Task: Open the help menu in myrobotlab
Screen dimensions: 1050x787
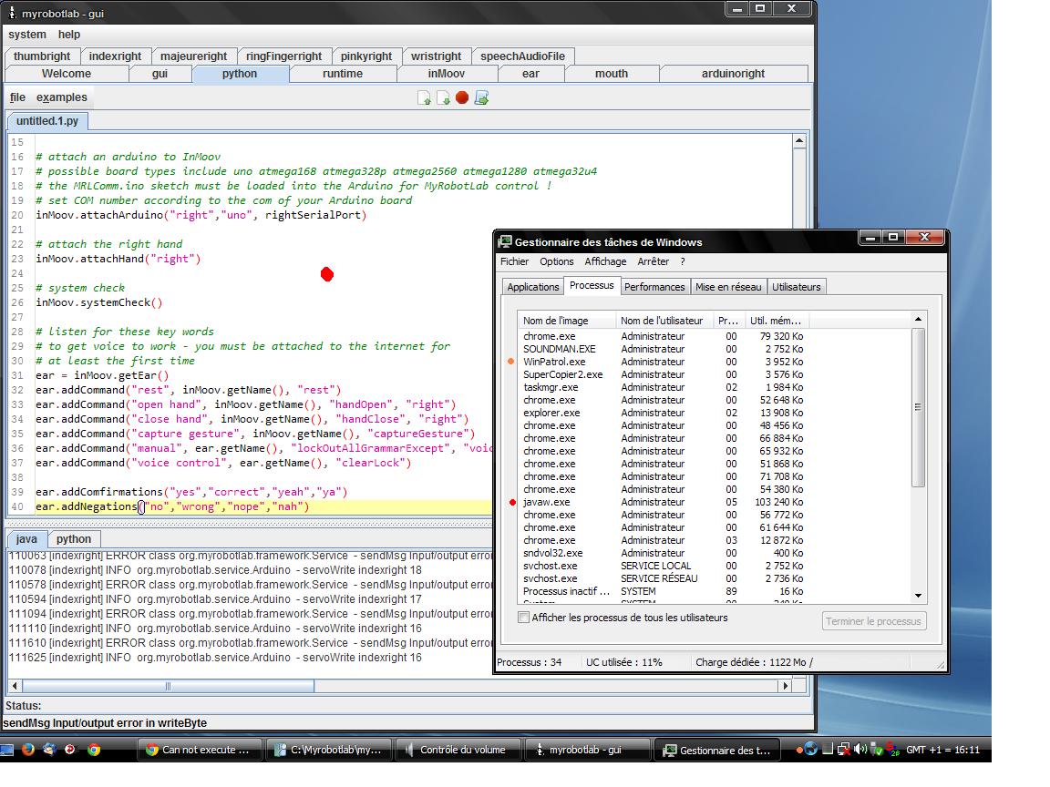Action: pos(69,34)
